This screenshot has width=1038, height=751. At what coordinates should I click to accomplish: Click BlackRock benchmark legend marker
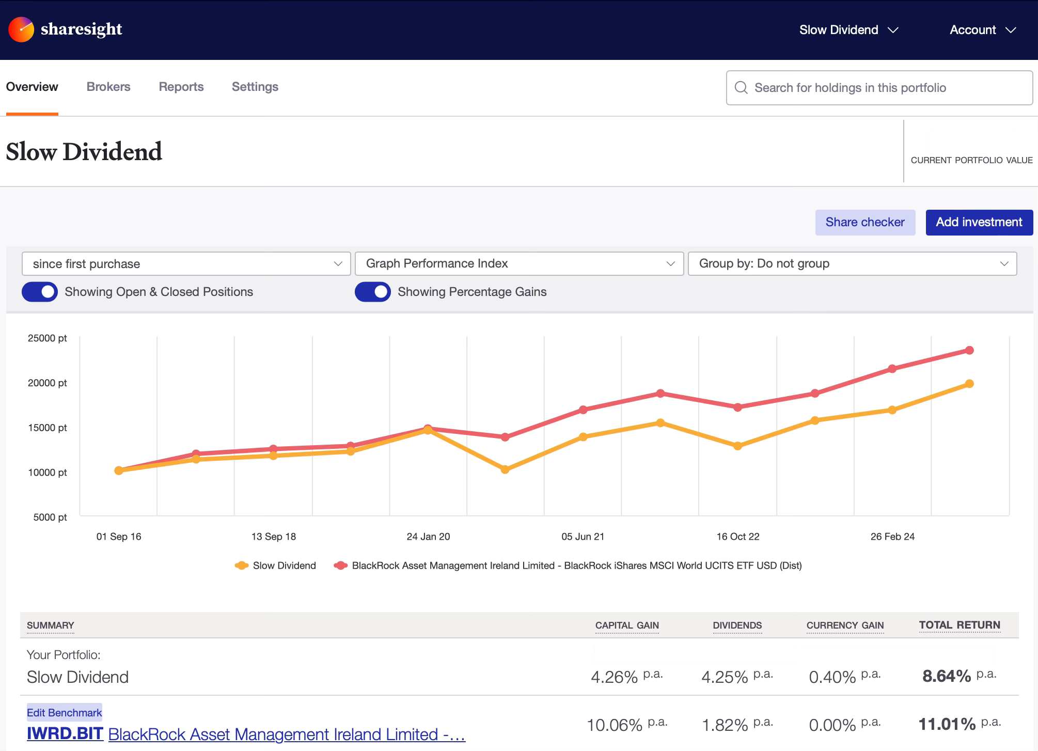(x=341, y=566)
